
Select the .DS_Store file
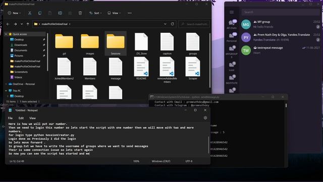pyautogui.click(x=141, y=44)
